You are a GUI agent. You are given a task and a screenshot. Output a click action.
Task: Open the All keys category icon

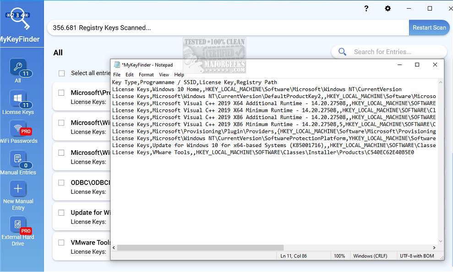click(x=18, y=67)
